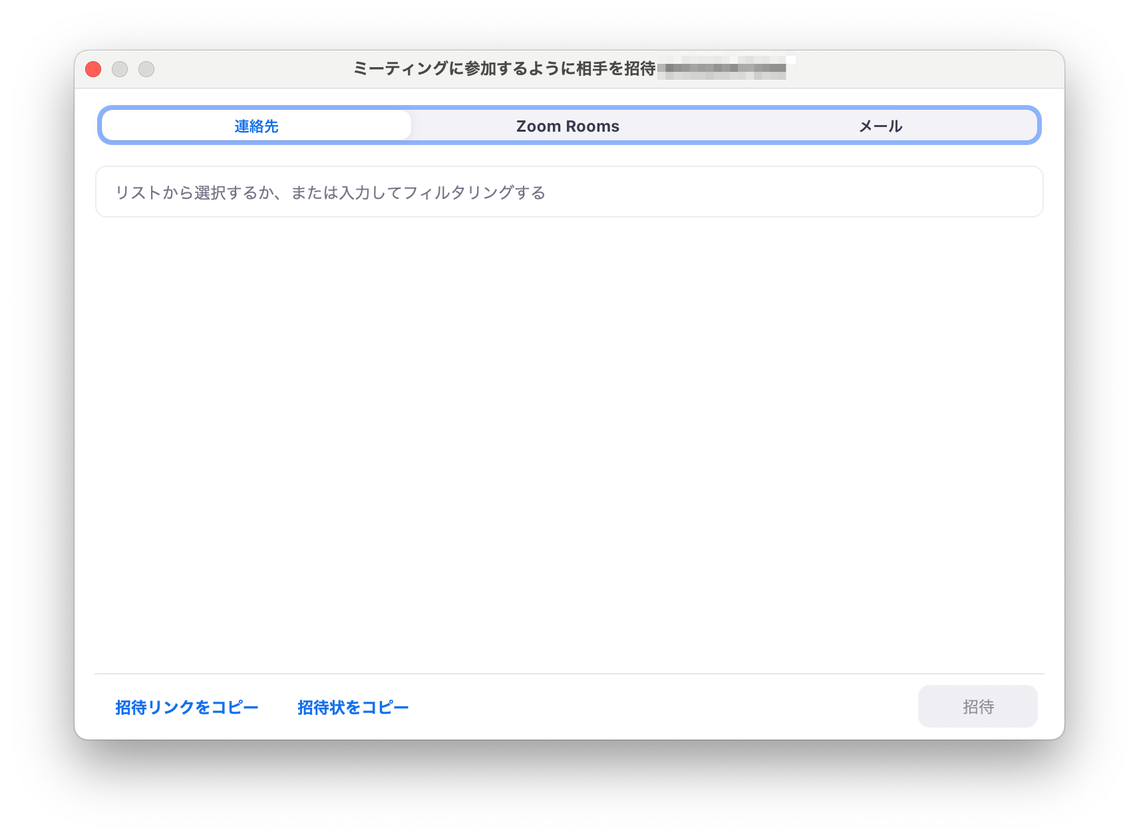Click inside the contact filtering bar
This screenshot has height=838, width=1139.
point(569,192)
